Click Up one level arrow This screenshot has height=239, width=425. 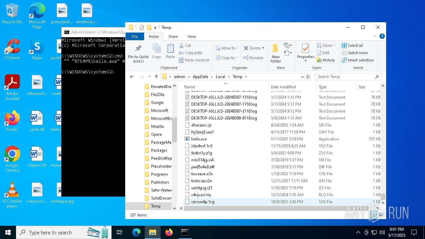pyautogui.click(x=156, y=77)
